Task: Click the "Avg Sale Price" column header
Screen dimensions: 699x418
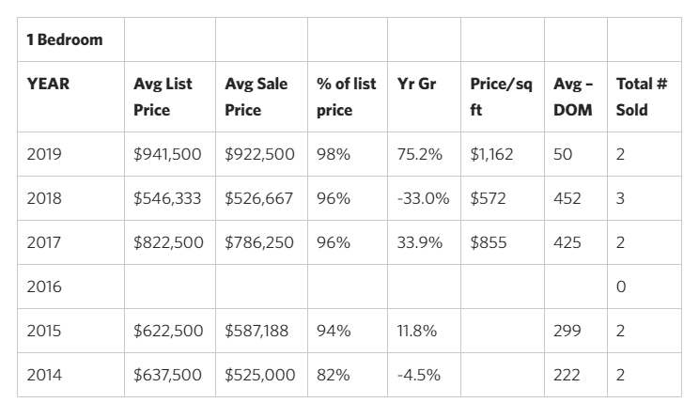Action: (x=255, y=97)
